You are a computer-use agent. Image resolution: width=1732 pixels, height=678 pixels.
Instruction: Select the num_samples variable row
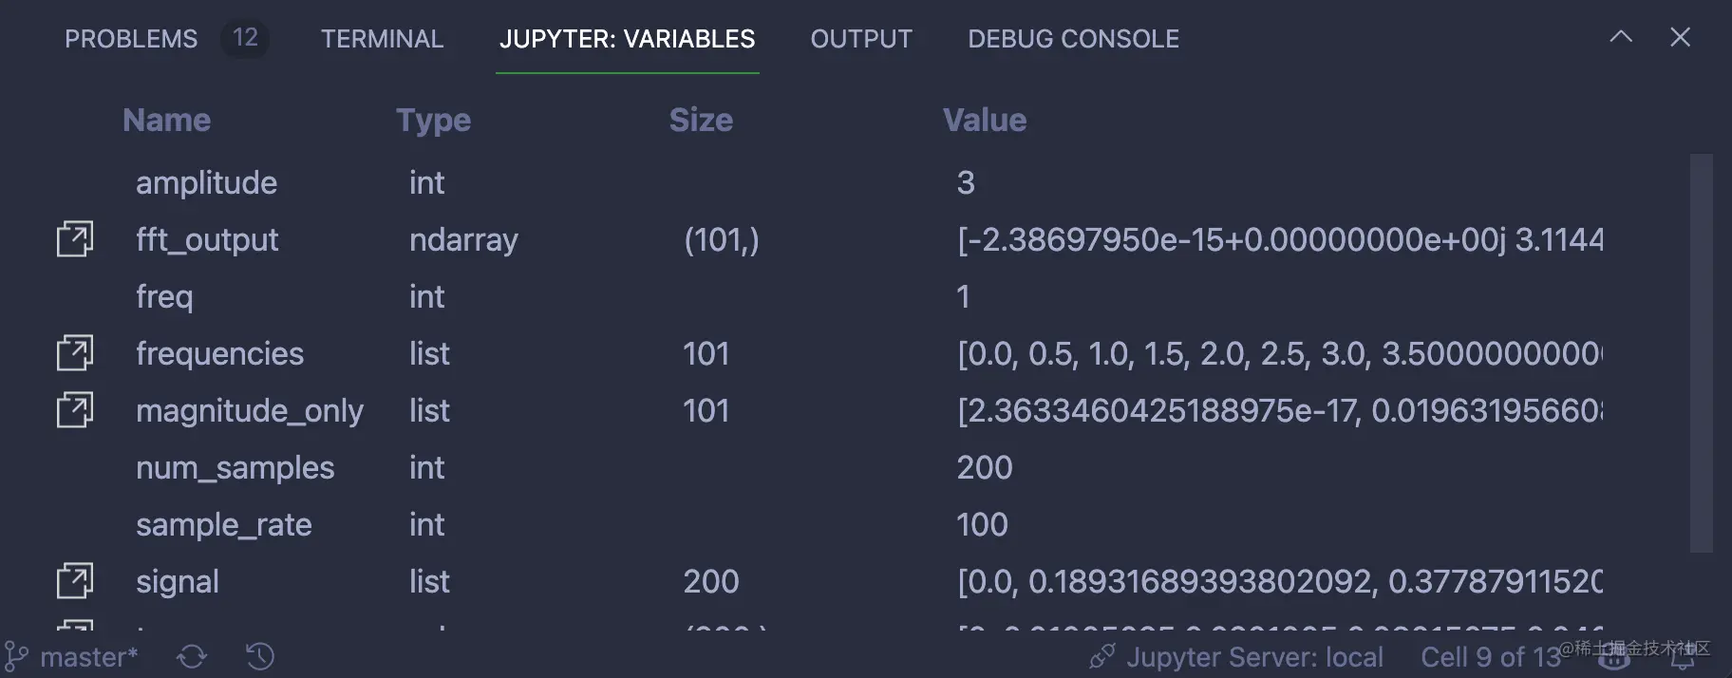click(x=235, y=467)
